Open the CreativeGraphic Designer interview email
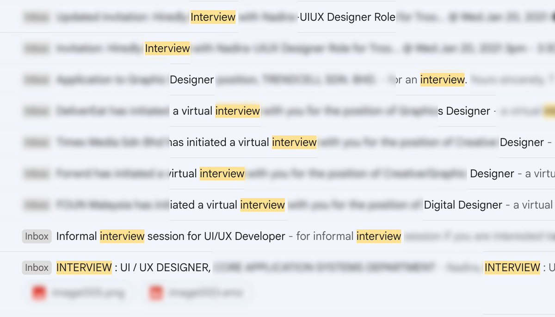Screen dimensions: 555x317 277,174
